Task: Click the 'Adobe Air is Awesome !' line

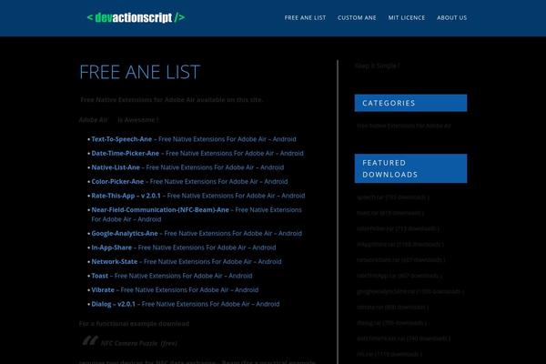Action: 118,120
